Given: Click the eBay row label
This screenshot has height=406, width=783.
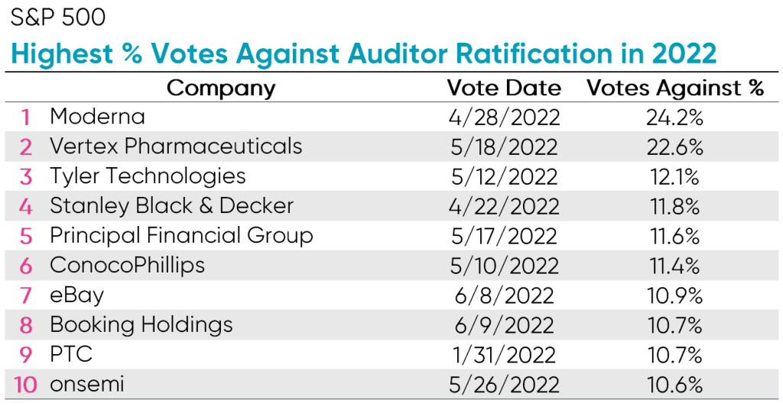Looking at the screenshot, I should (76, 295).
